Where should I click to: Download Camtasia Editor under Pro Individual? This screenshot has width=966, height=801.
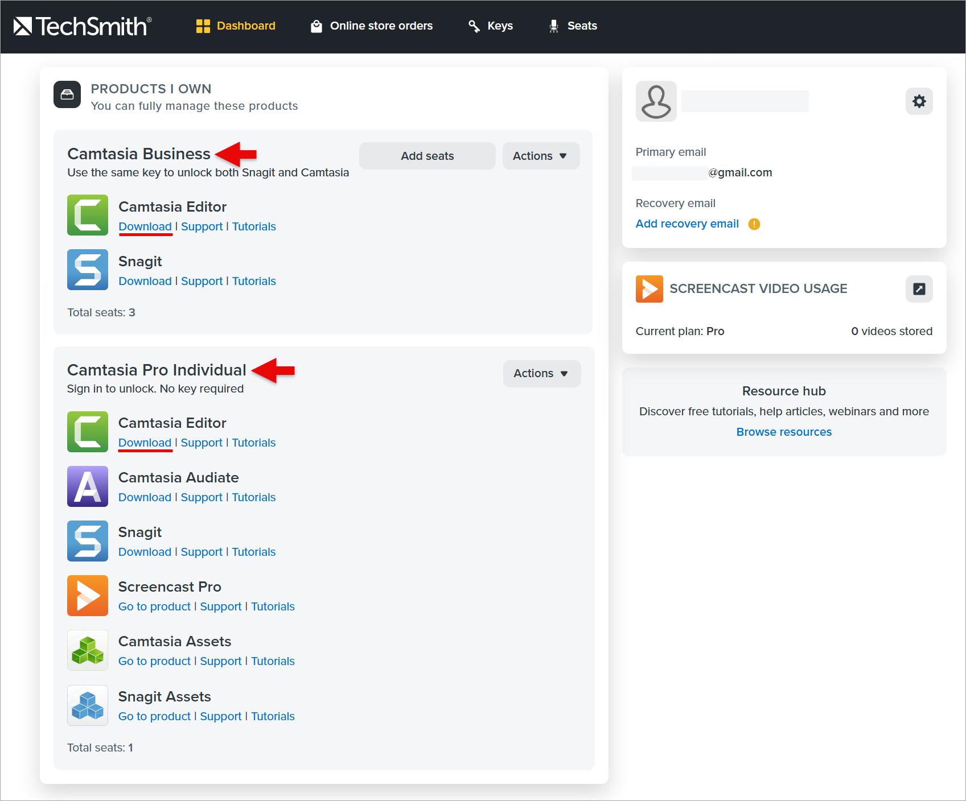[x=145, y=443]
